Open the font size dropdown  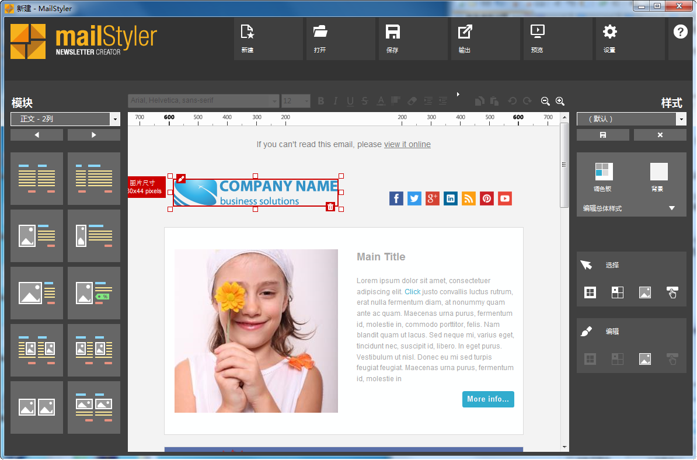pyautogui.click(x=306, y=101)
